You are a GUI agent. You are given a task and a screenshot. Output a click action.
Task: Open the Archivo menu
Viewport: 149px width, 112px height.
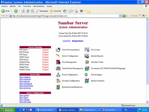[4, 6]
